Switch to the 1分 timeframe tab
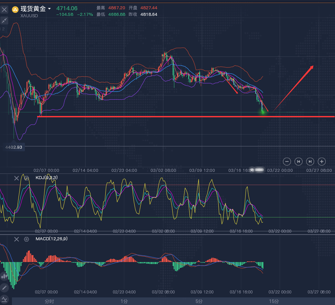This screenshot has width=335, height=305. coord(124,301)
